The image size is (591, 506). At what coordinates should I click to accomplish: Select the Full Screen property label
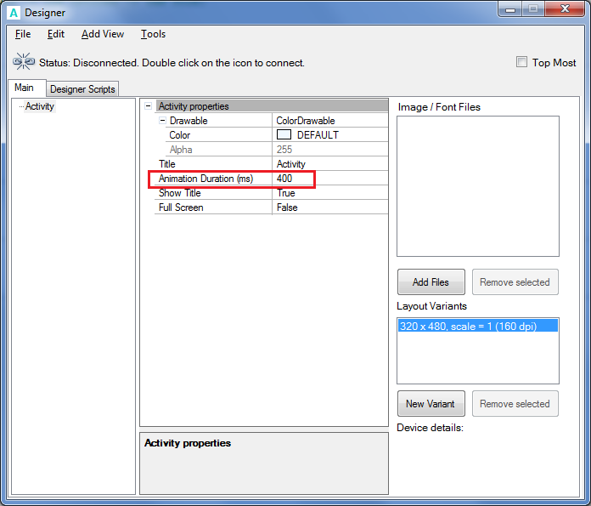point(181,208)
